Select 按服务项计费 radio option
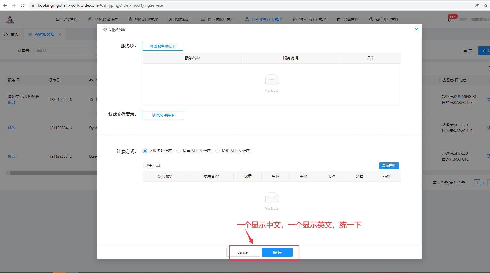 pyautogui.click(x=145, y=151)
